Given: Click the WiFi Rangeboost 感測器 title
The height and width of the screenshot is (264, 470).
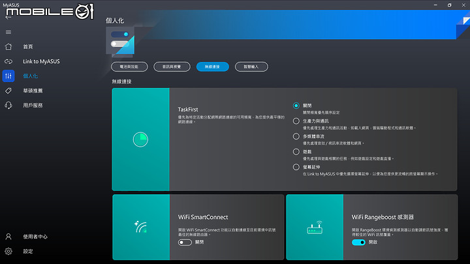Looking at the screenshot, I should tap(383, 217).
